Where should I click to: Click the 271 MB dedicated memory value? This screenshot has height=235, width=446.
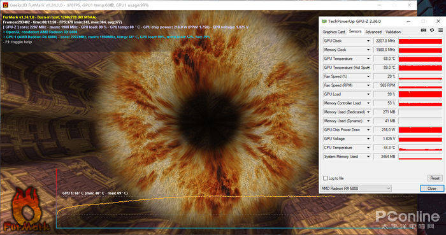[385, 112]
